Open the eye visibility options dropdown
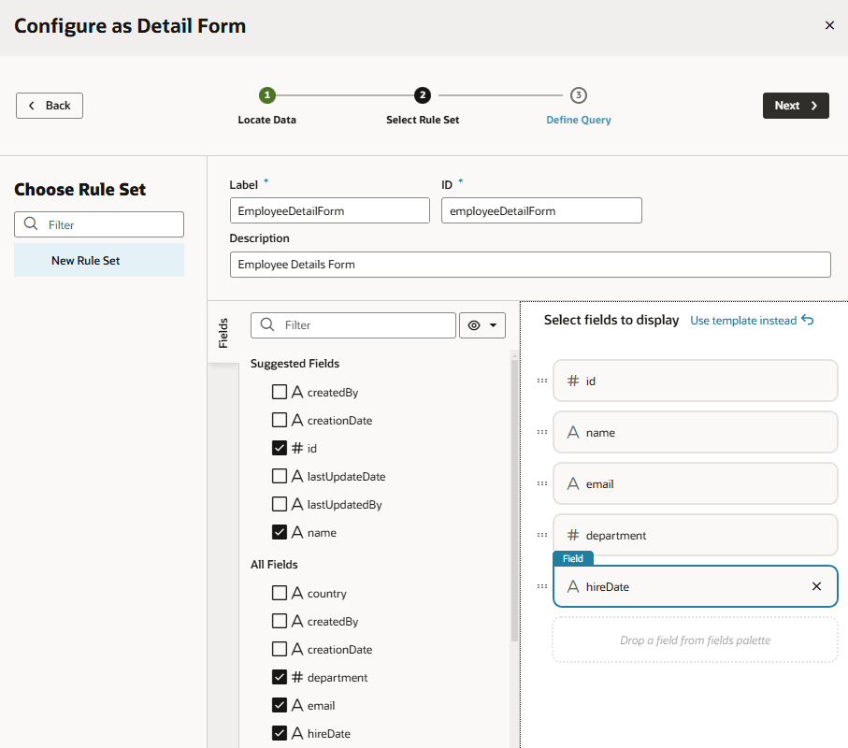This screenshot has height=748, width=848. pos(482,325)
